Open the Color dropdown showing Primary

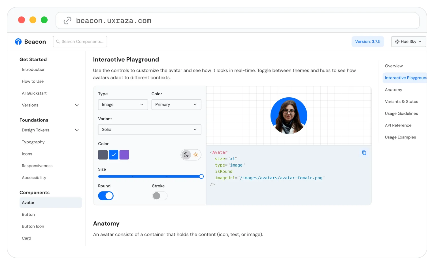pyautogui.click(x=176, y=104)
